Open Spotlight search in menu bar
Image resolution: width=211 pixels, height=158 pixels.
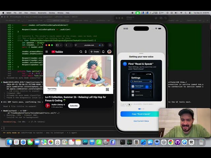(x=186, y=13)
